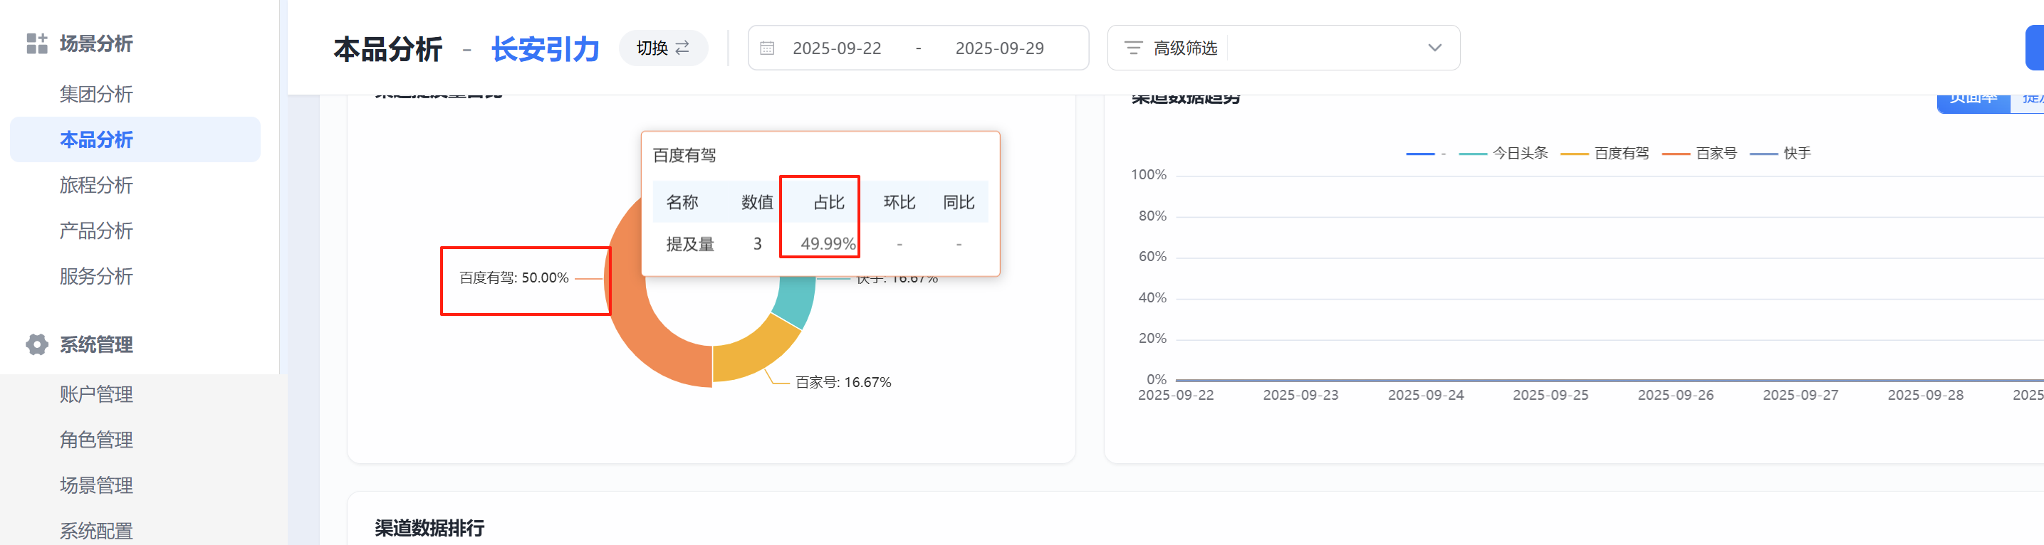The height and width of the screenshot is (545, 2044).
Task: Click the 长安引力 brand name link
Action: (x=545, y=49)
